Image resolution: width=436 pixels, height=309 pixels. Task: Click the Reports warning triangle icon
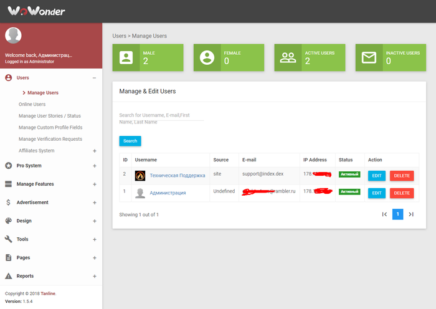[9, 276]
